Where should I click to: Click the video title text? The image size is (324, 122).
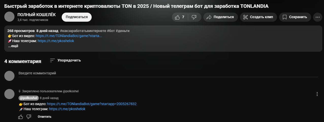click(x=136, y=6)
